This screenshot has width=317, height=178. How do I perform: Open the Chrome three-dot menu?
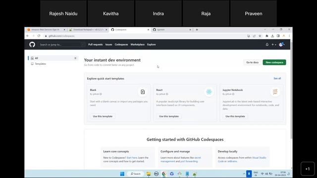point(289,36)
